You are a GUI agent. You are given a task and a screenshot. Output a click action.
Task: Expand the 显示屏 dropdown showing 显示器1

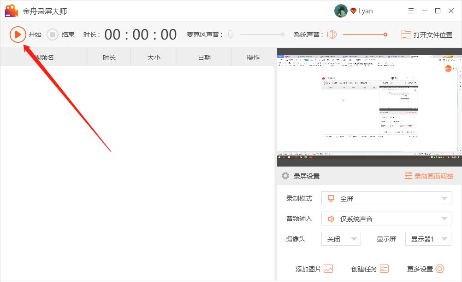(428, 239)
